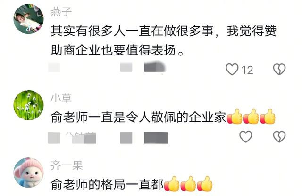
Task: Like 燕子's comment with heart icon
Action: [232, 69]
